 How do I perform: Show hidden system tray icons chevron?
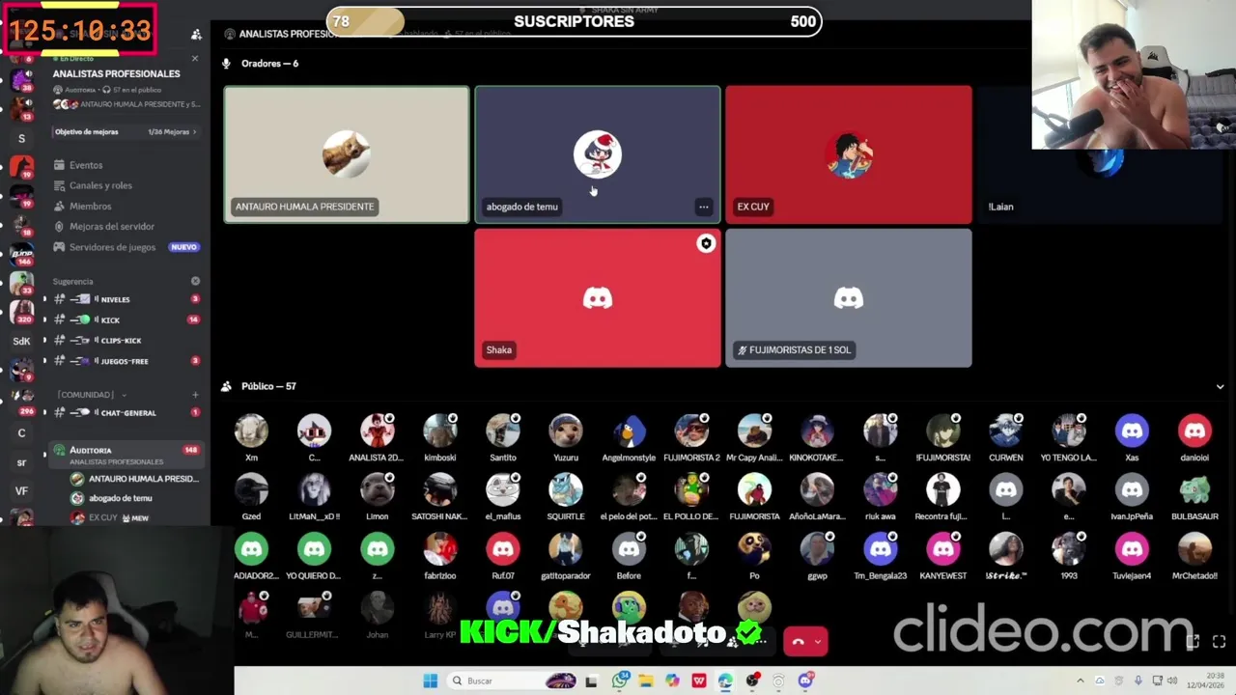(x=1081, y=681)
